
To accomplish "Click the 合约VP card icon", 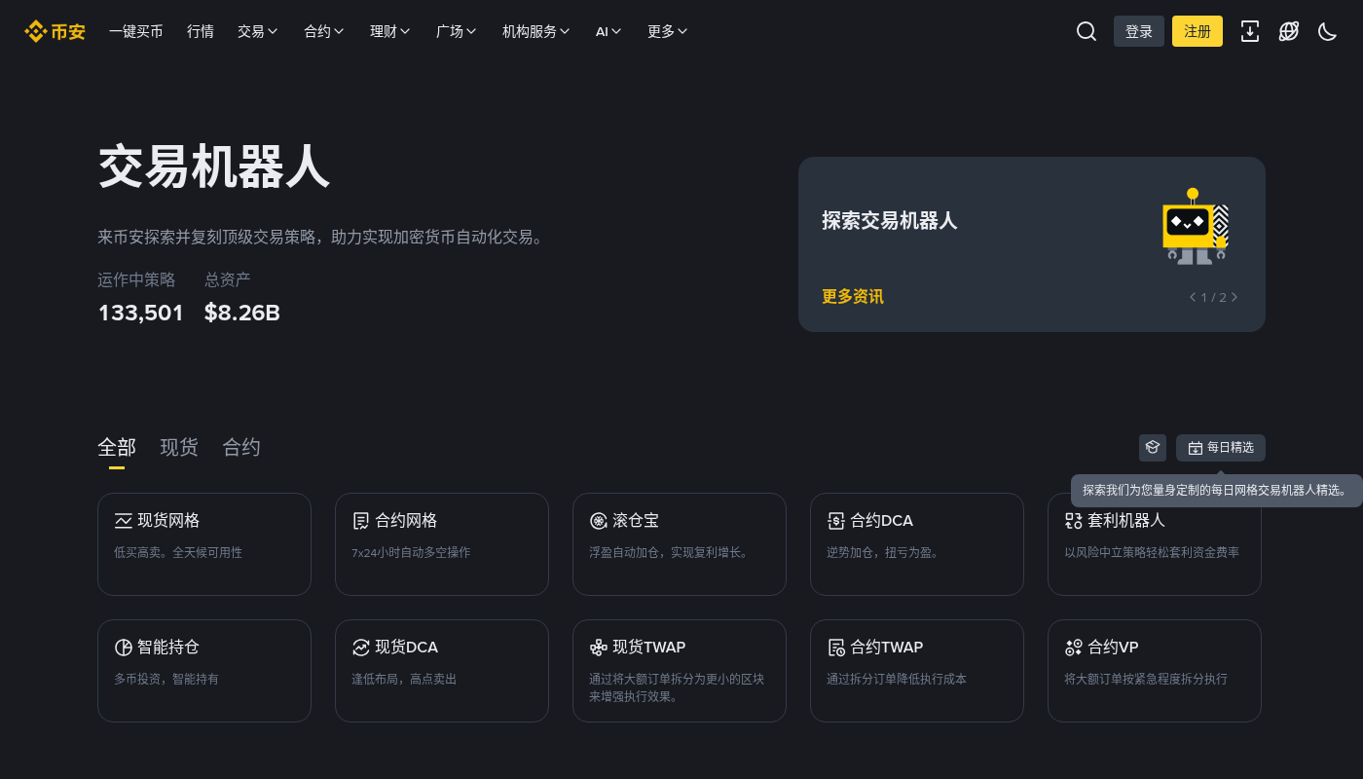I will (1074, 648).
